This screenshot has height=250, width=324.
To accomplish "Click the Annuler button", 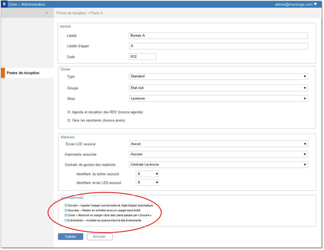I will 99,236.
